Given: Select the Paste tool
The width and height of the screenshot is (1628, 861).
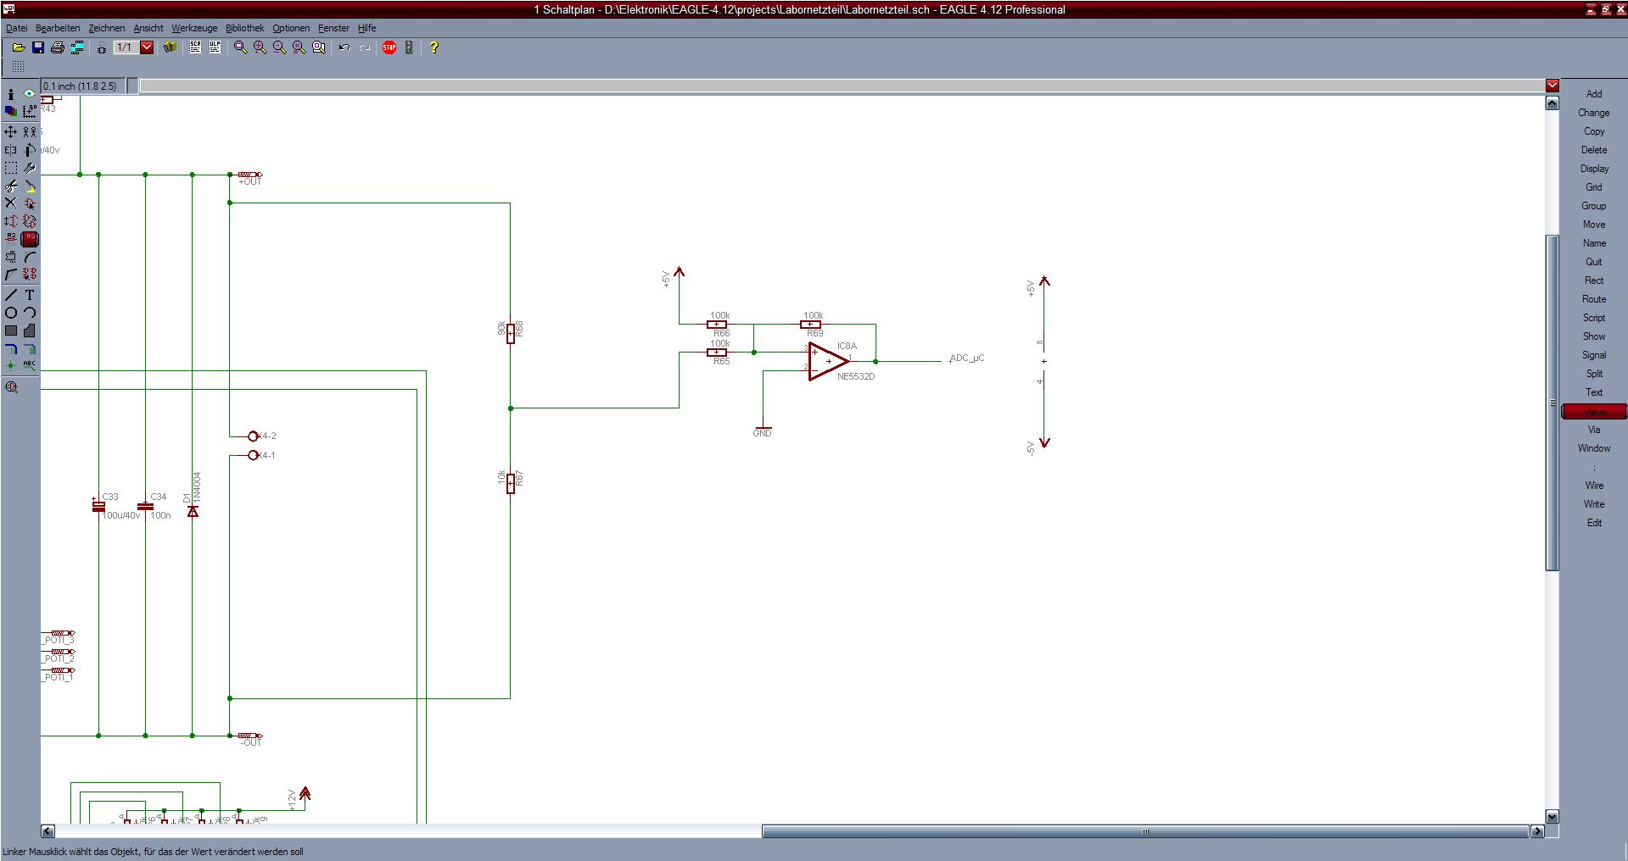Looking at the screenshot, I should coord(30,186).
